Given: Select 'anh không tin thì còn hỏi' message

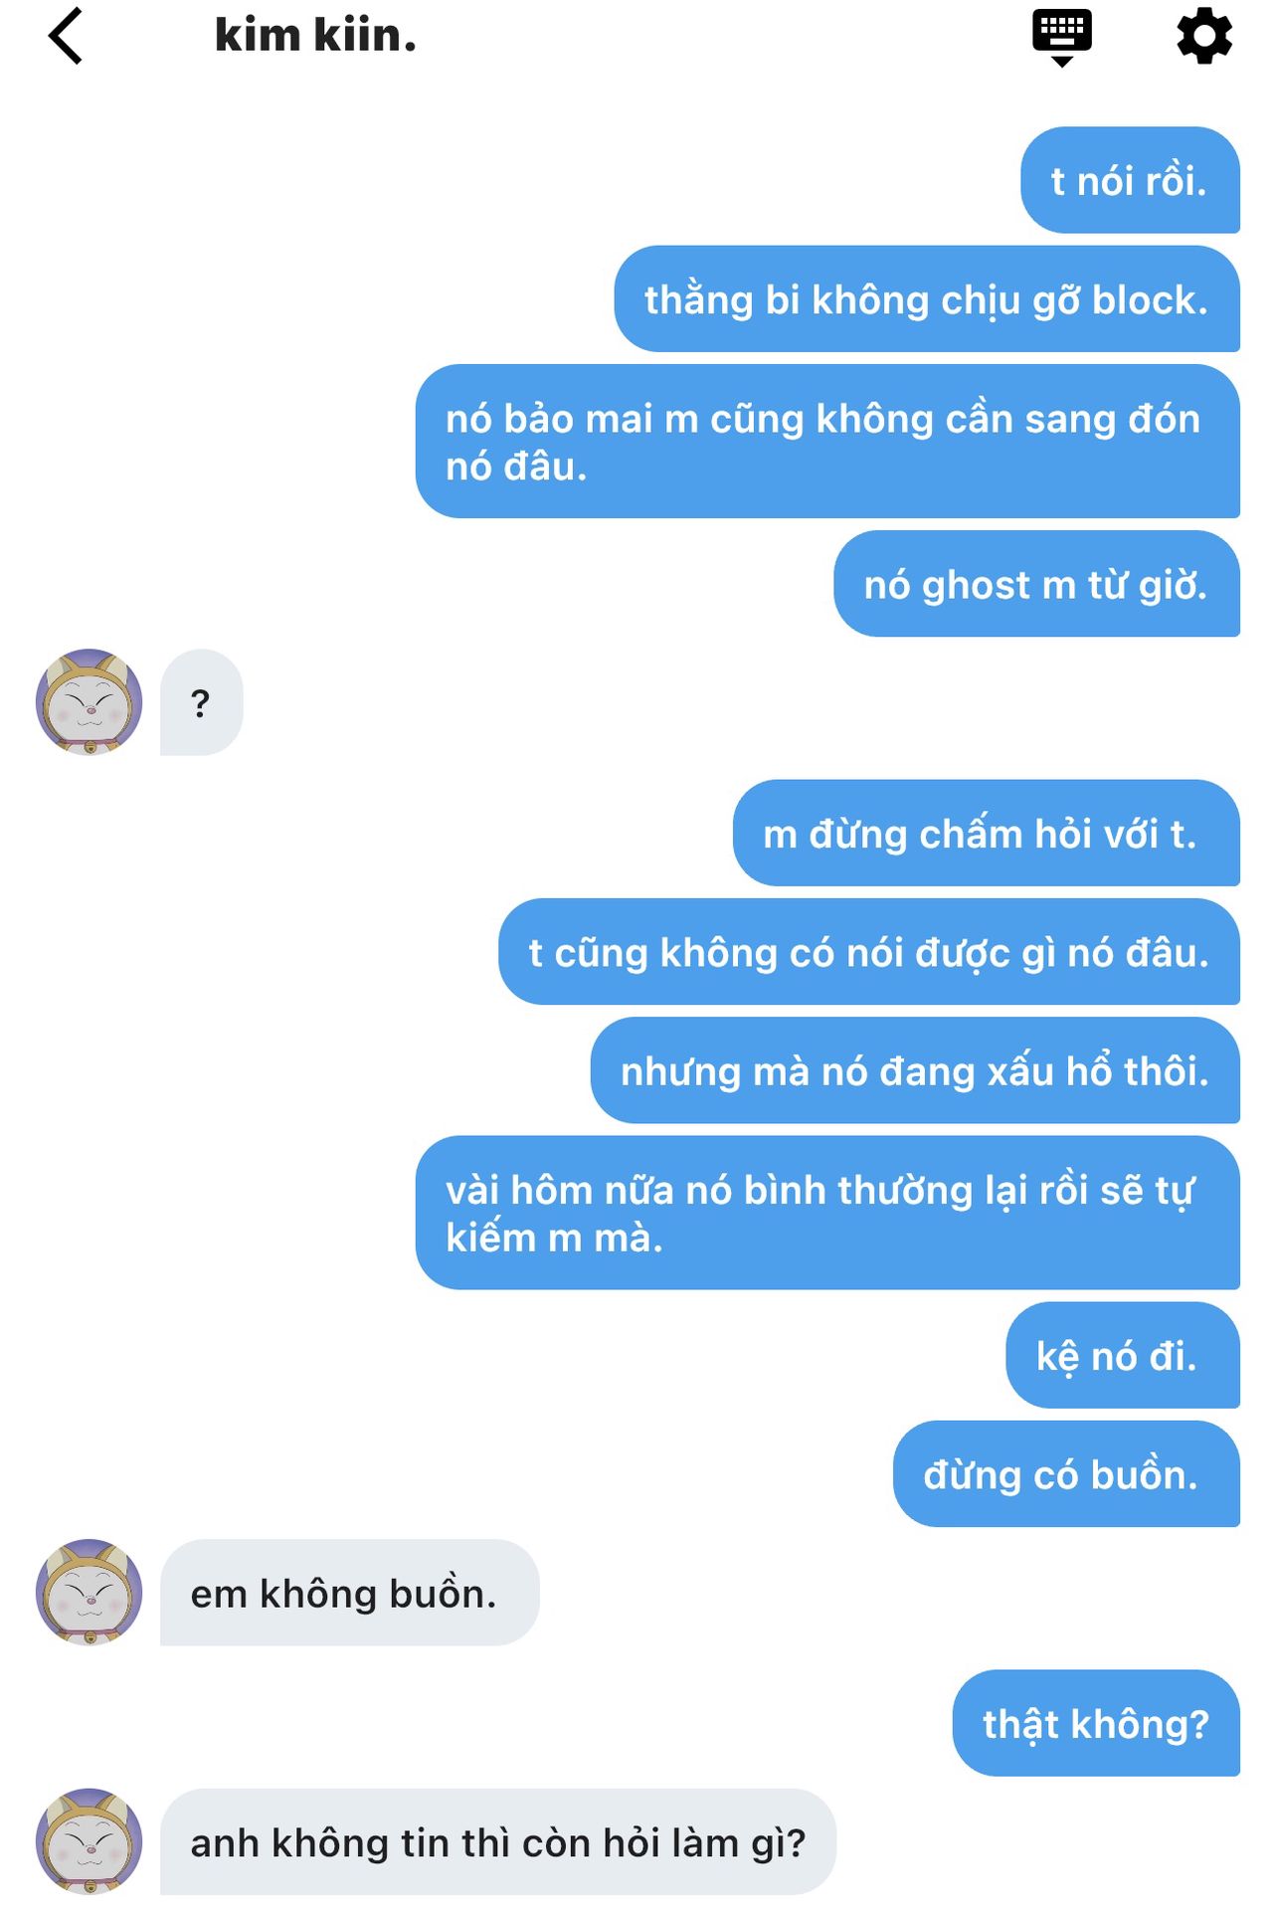Looking at the screenshot, I should point(498,1842).
